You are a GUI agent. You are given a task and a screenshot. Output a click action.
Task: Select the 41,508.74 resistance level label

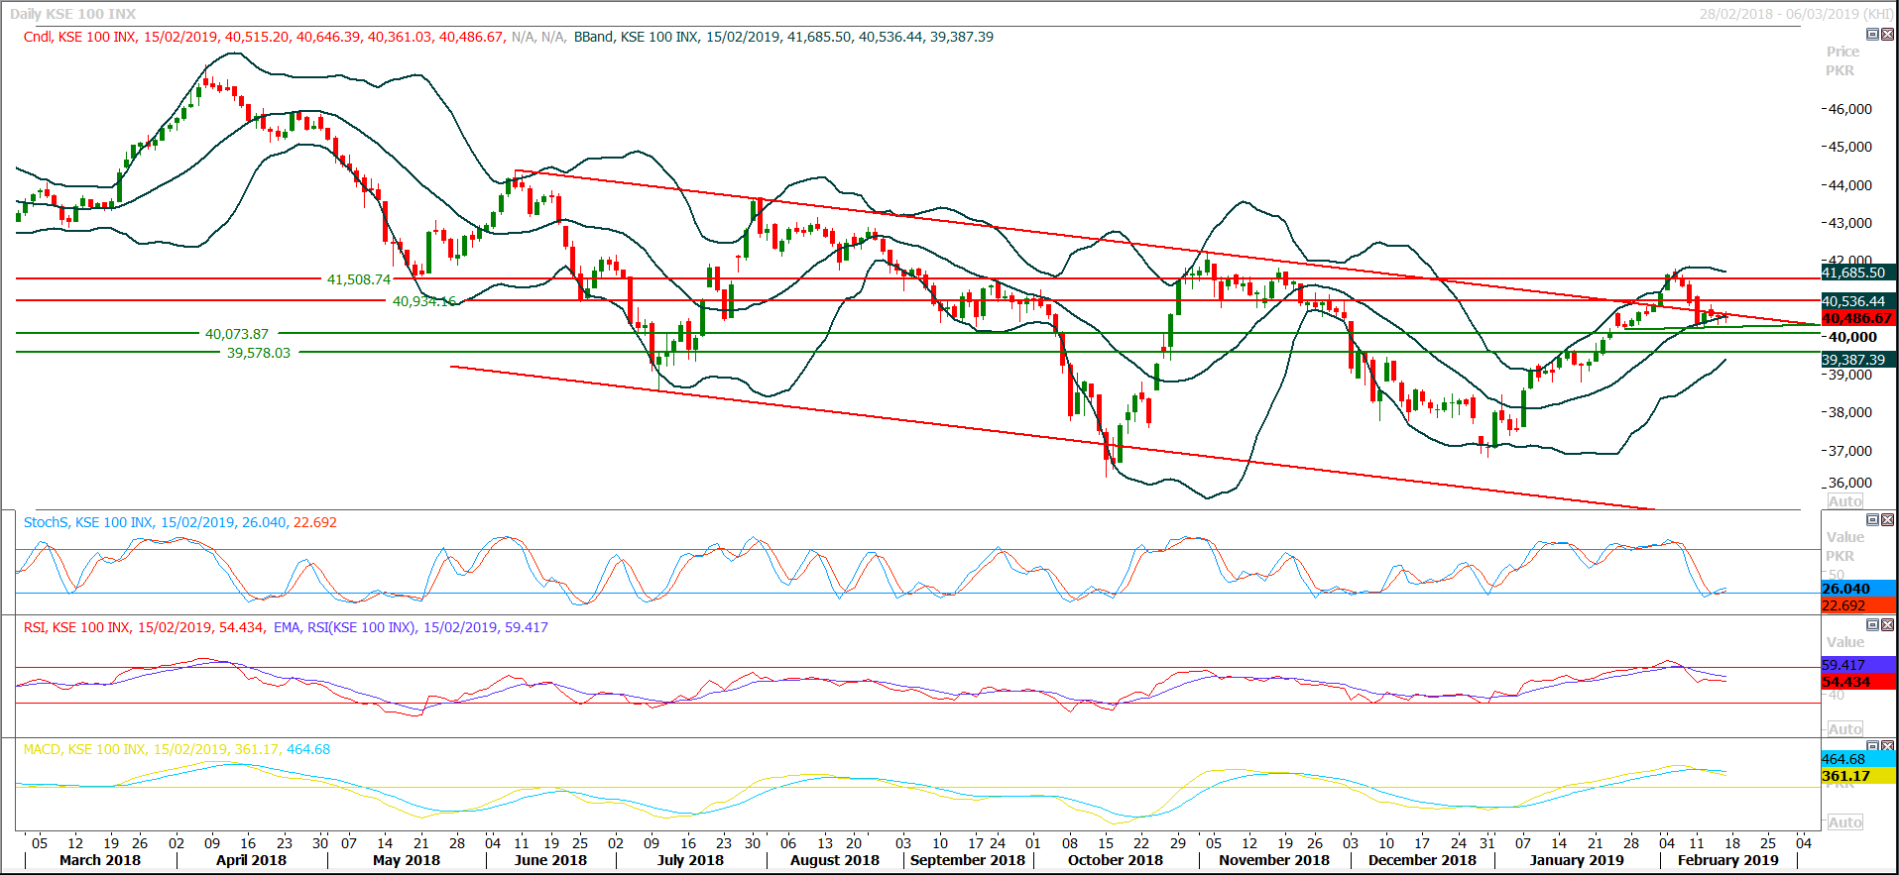point(359,279)
